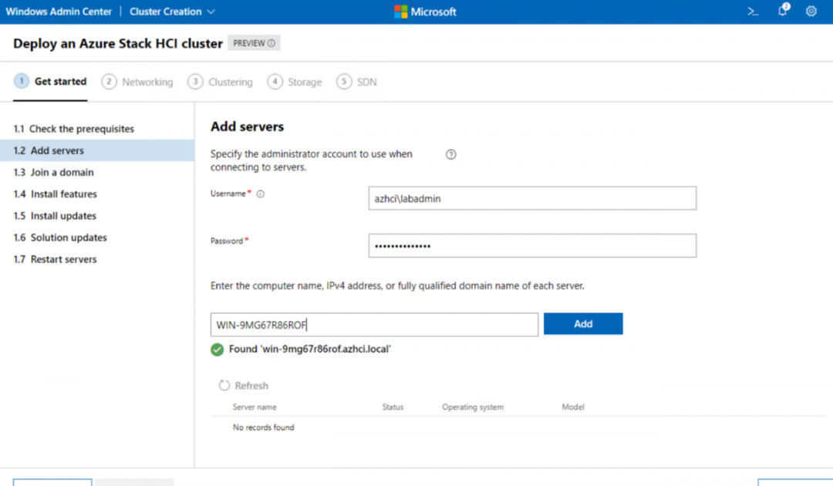Select the Networking step tab

click(137, 82)
